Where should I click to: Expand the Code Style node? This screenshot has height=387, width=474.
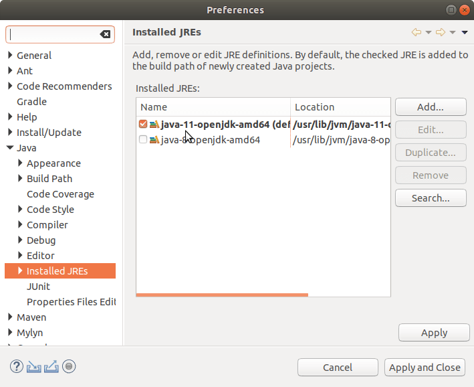(20, 209)
